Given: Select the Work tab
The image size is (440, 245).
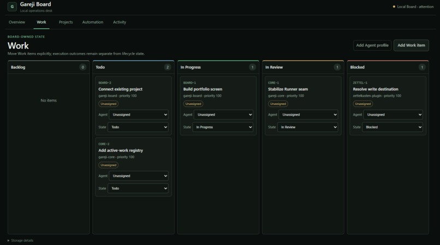Looking at the screenshot, I should point(41,22).
